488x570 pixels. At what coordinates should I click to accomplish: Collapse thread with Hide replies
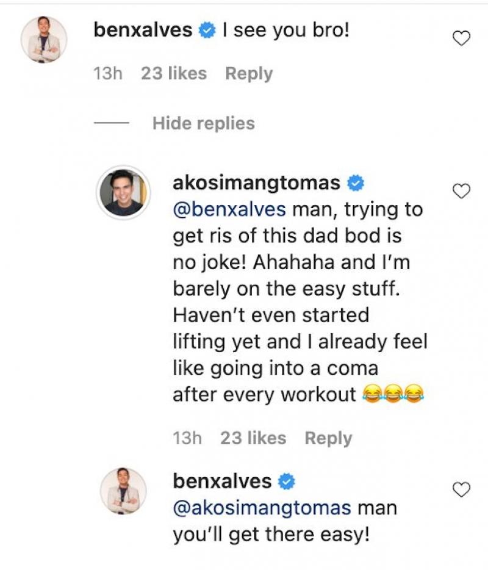coord(203,123)
